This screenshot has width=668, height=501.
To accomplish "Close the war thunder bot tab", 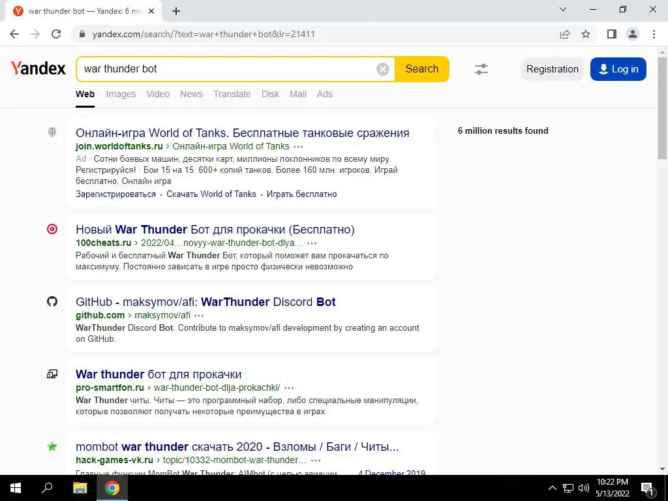I will tap(151, 11).
